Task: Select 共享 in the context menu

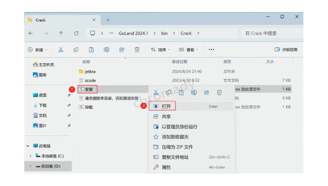Action: point(191,117)
